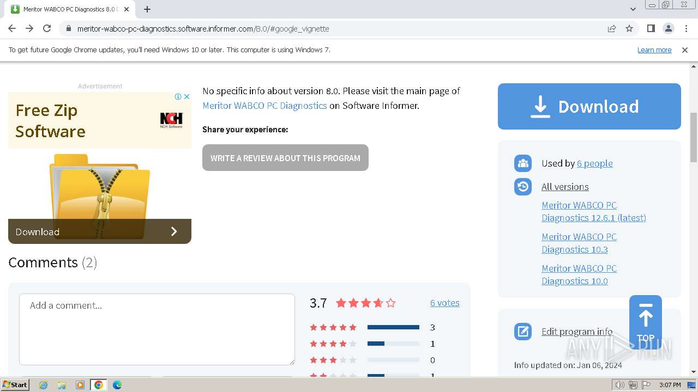Screen dimensions: 698x392
Task: Reload the current page
Action: pyautogui.click(x=47, y=28)
